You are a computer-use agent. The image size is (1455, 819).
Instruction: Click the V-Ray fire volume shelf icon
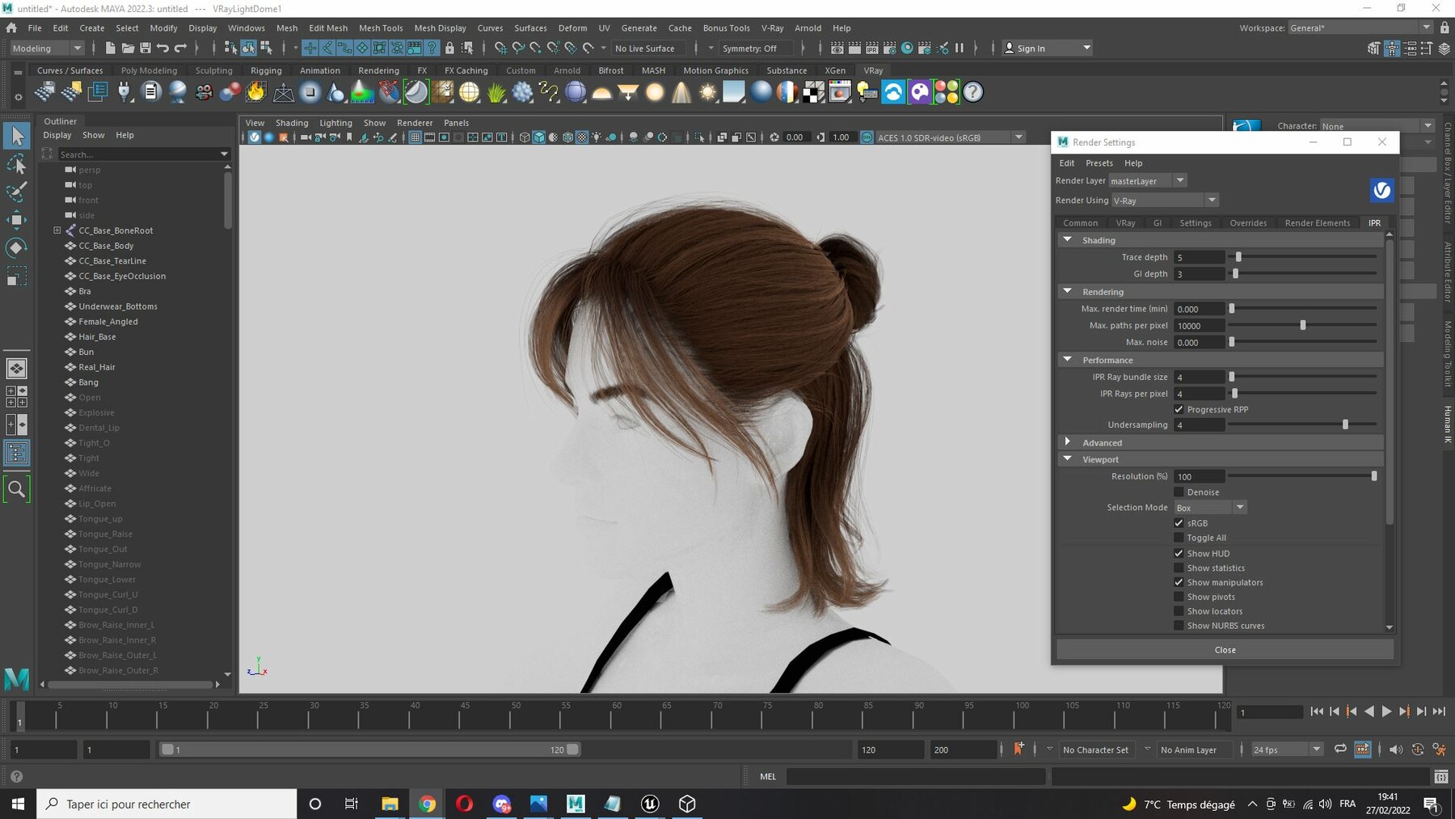[256, 92]
